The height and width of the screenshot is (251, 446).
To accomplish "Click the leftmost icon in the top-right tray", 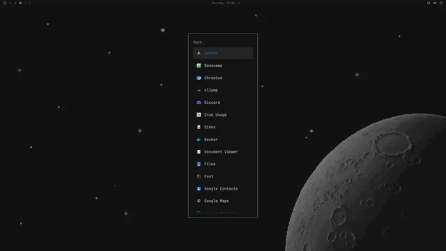I will point(429,3).
